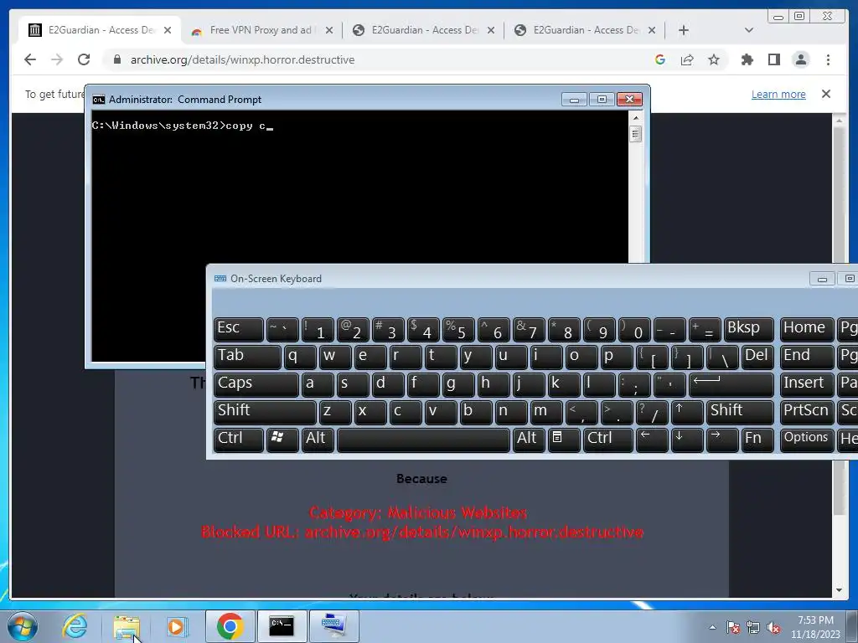858x643 pixels.
Task: Toggle the left Shift key on-screen
Action: click(x=265, y=412)
